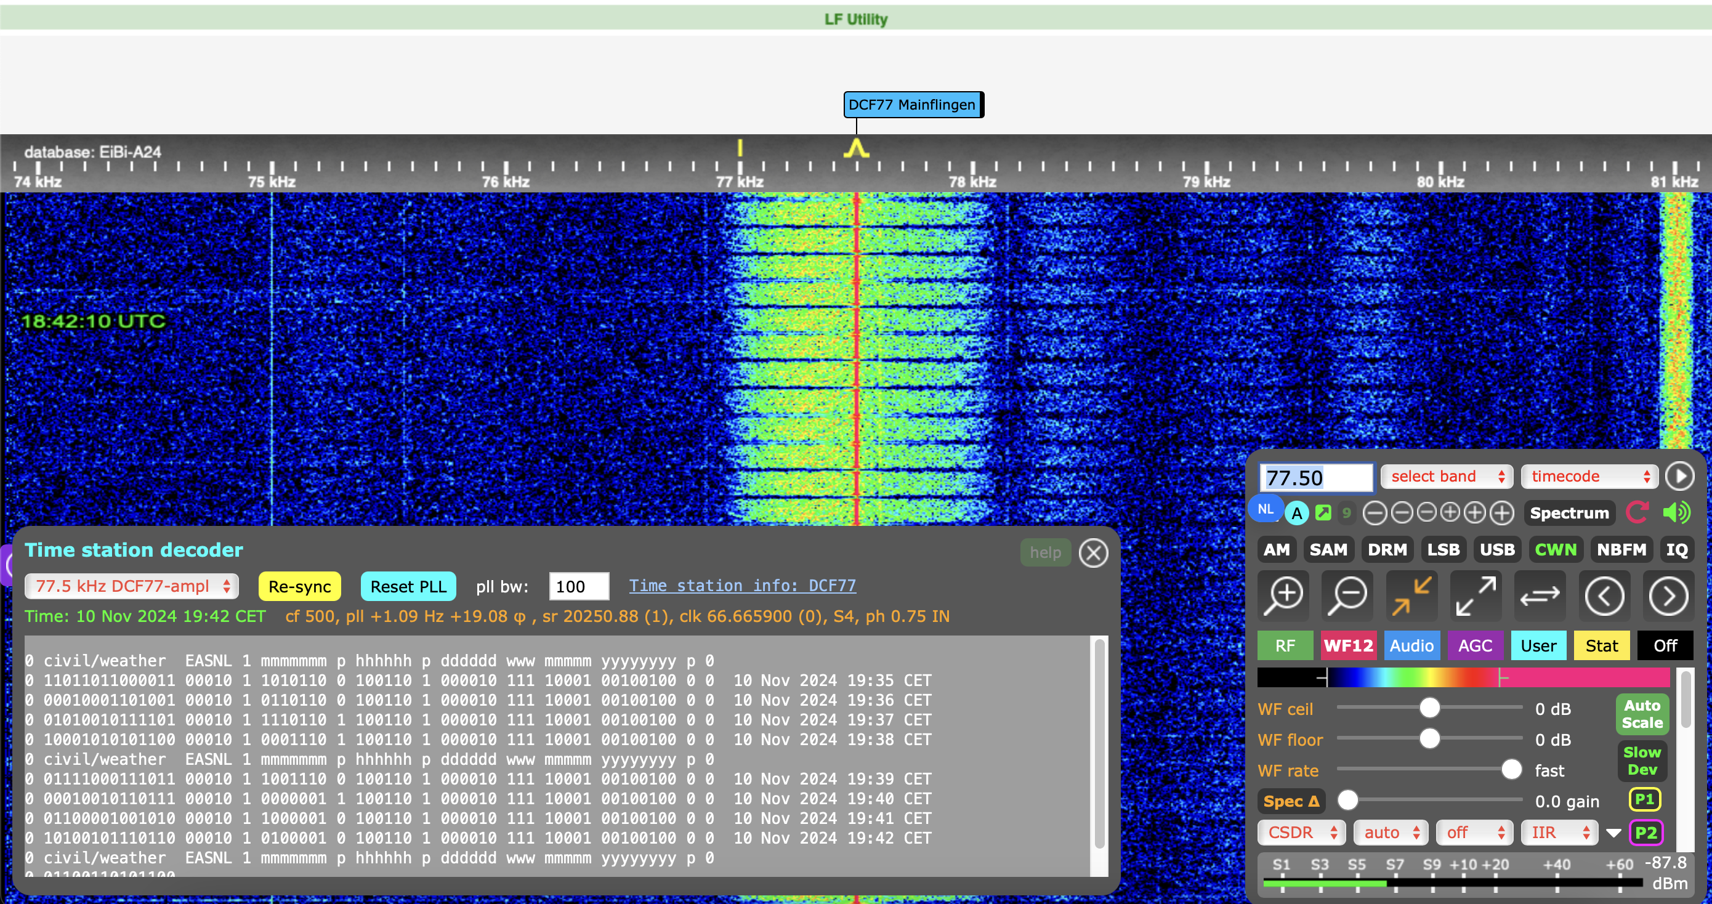Switch to the AGC panel tab

[x=1475, y=645]
